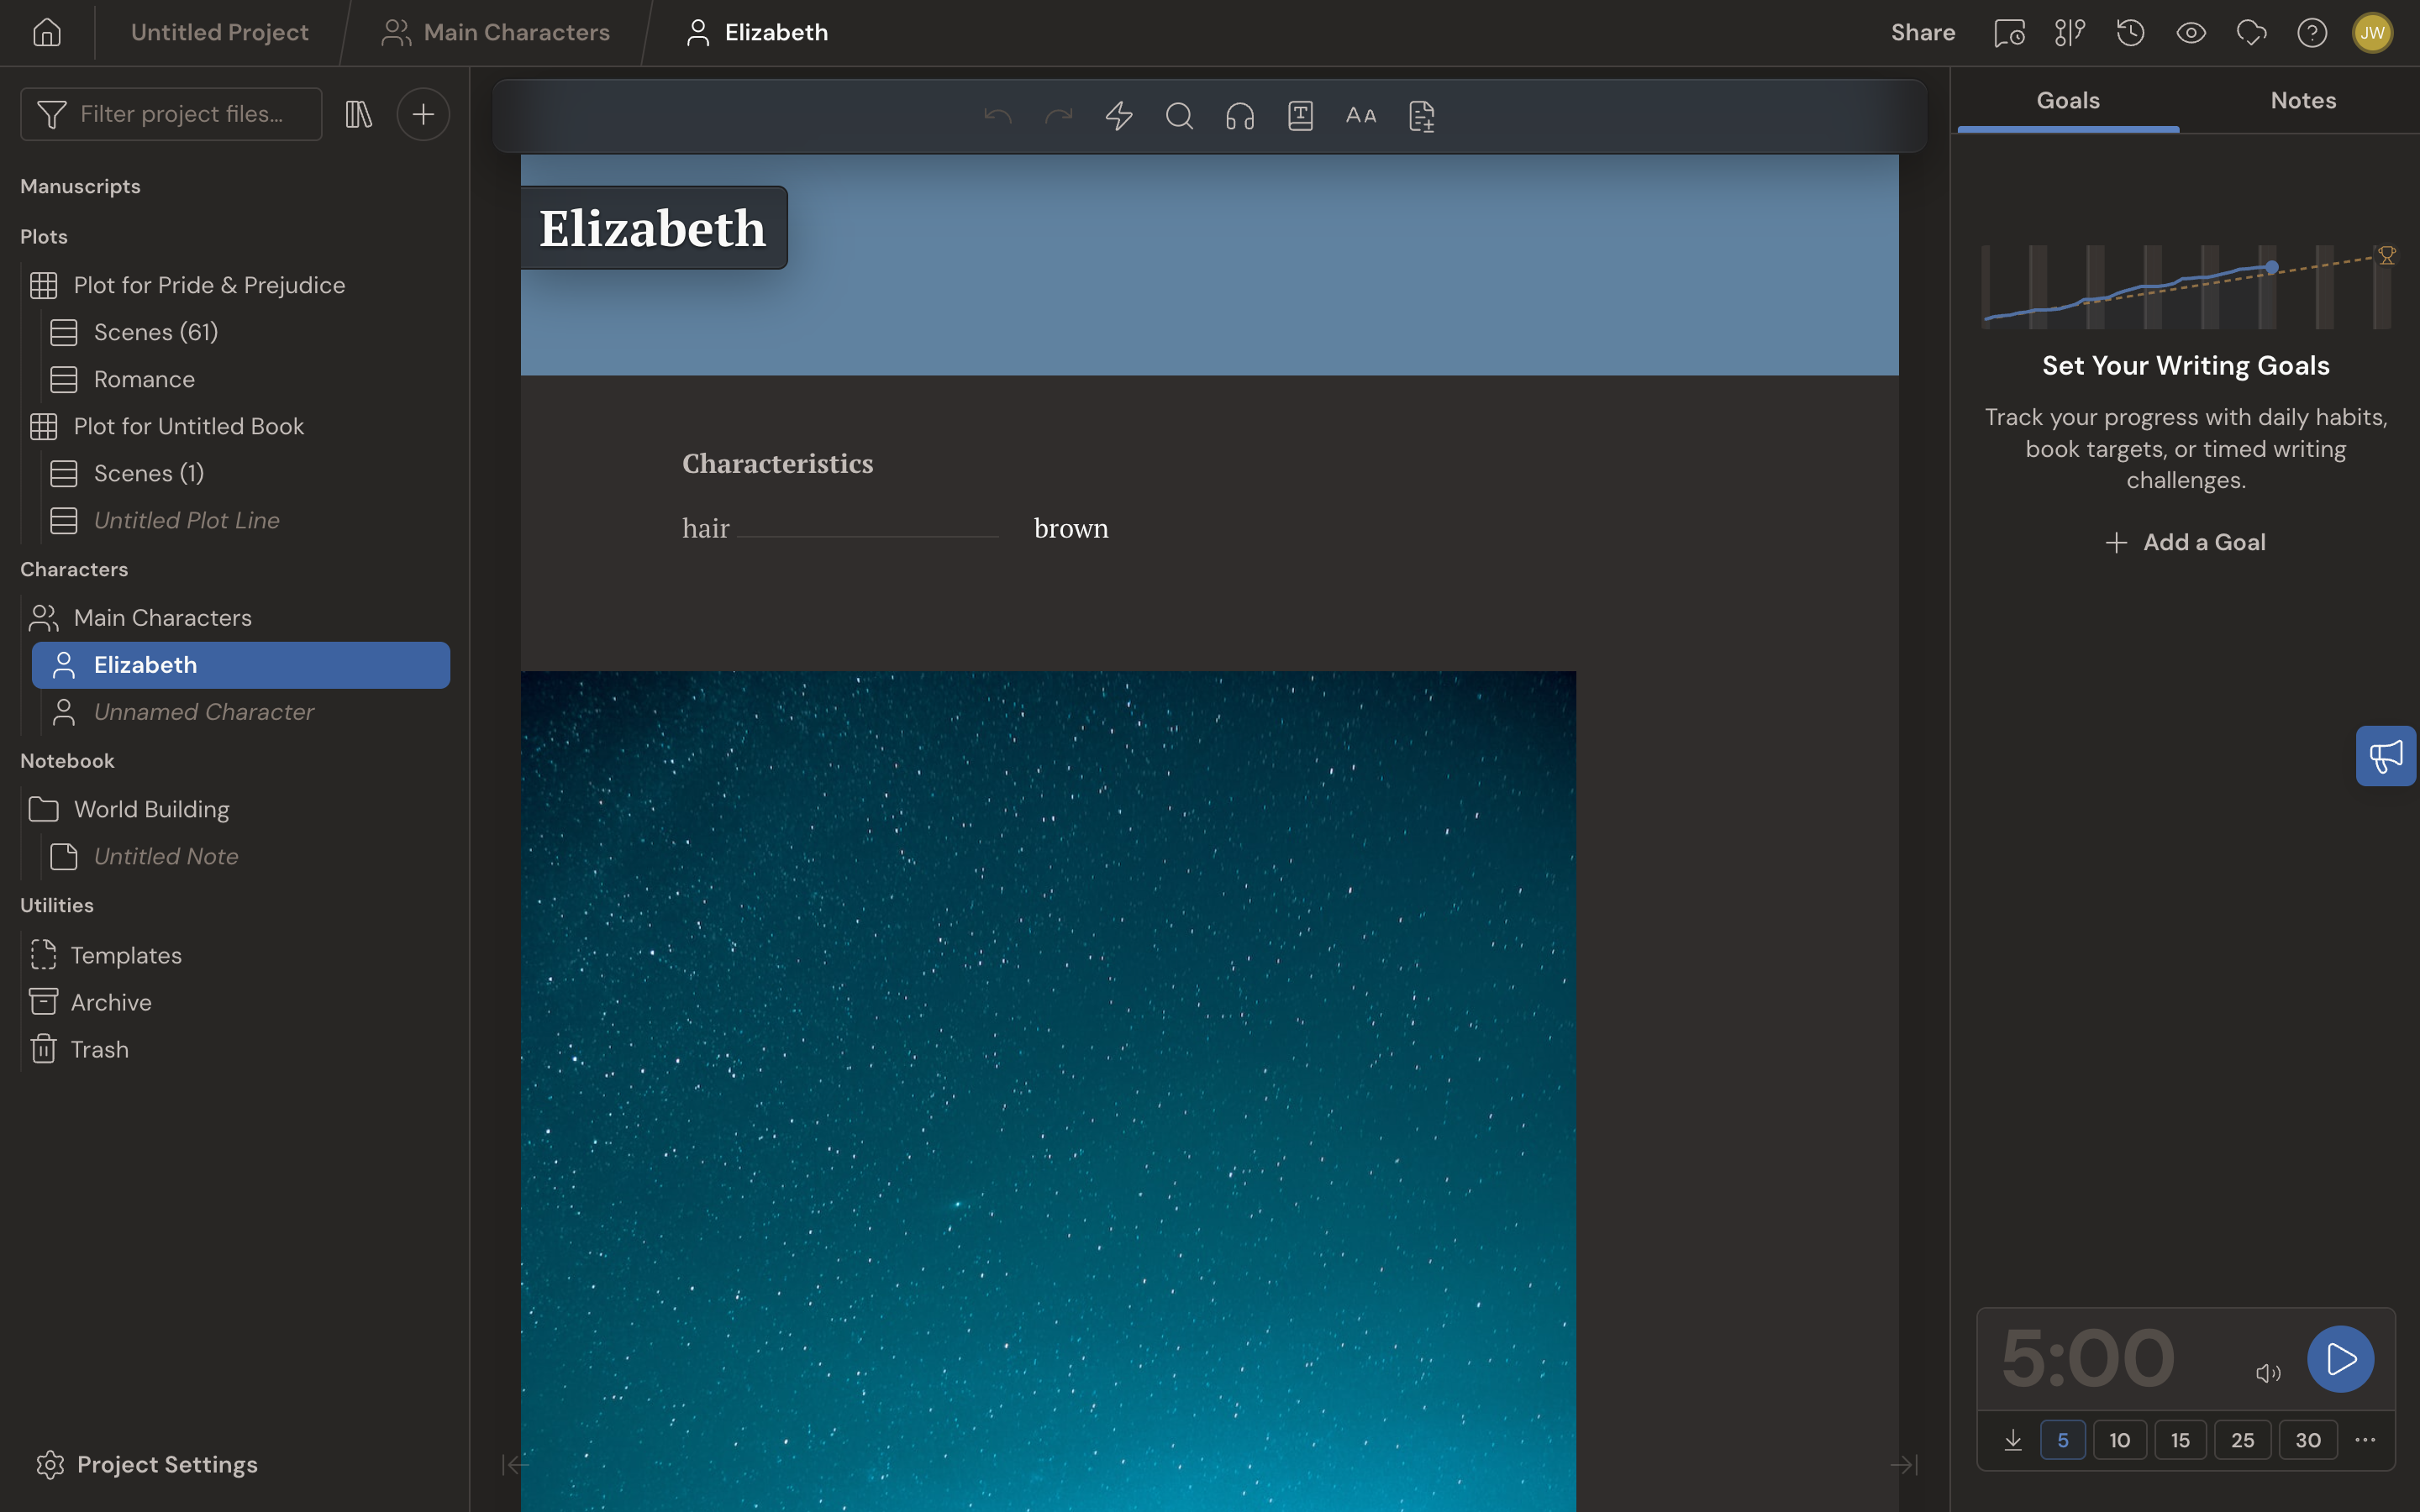
Task: Go to the home dashboard icon
Action: tap(47, 33)
